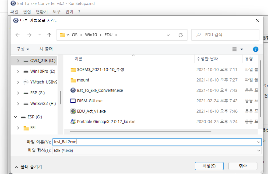Click folder icon in address bar
Viewport: 268px width, 174px height.
[x=62, y=35]
